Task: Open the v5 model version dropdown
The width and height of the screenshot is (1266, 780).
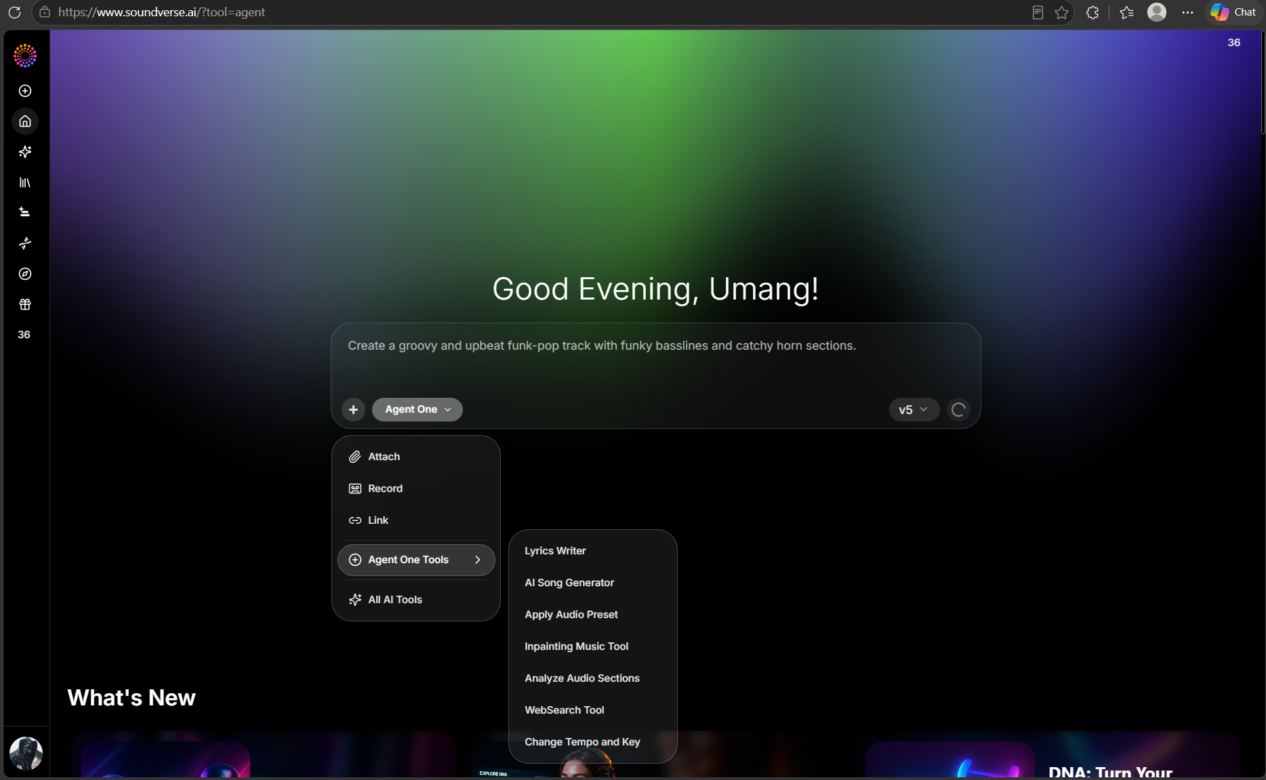Action: point(914,409)
